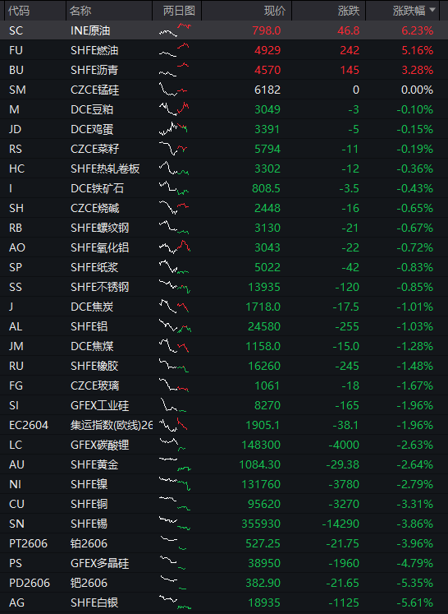Open the DCE豆粕 mini trend chart

[174, 108]
